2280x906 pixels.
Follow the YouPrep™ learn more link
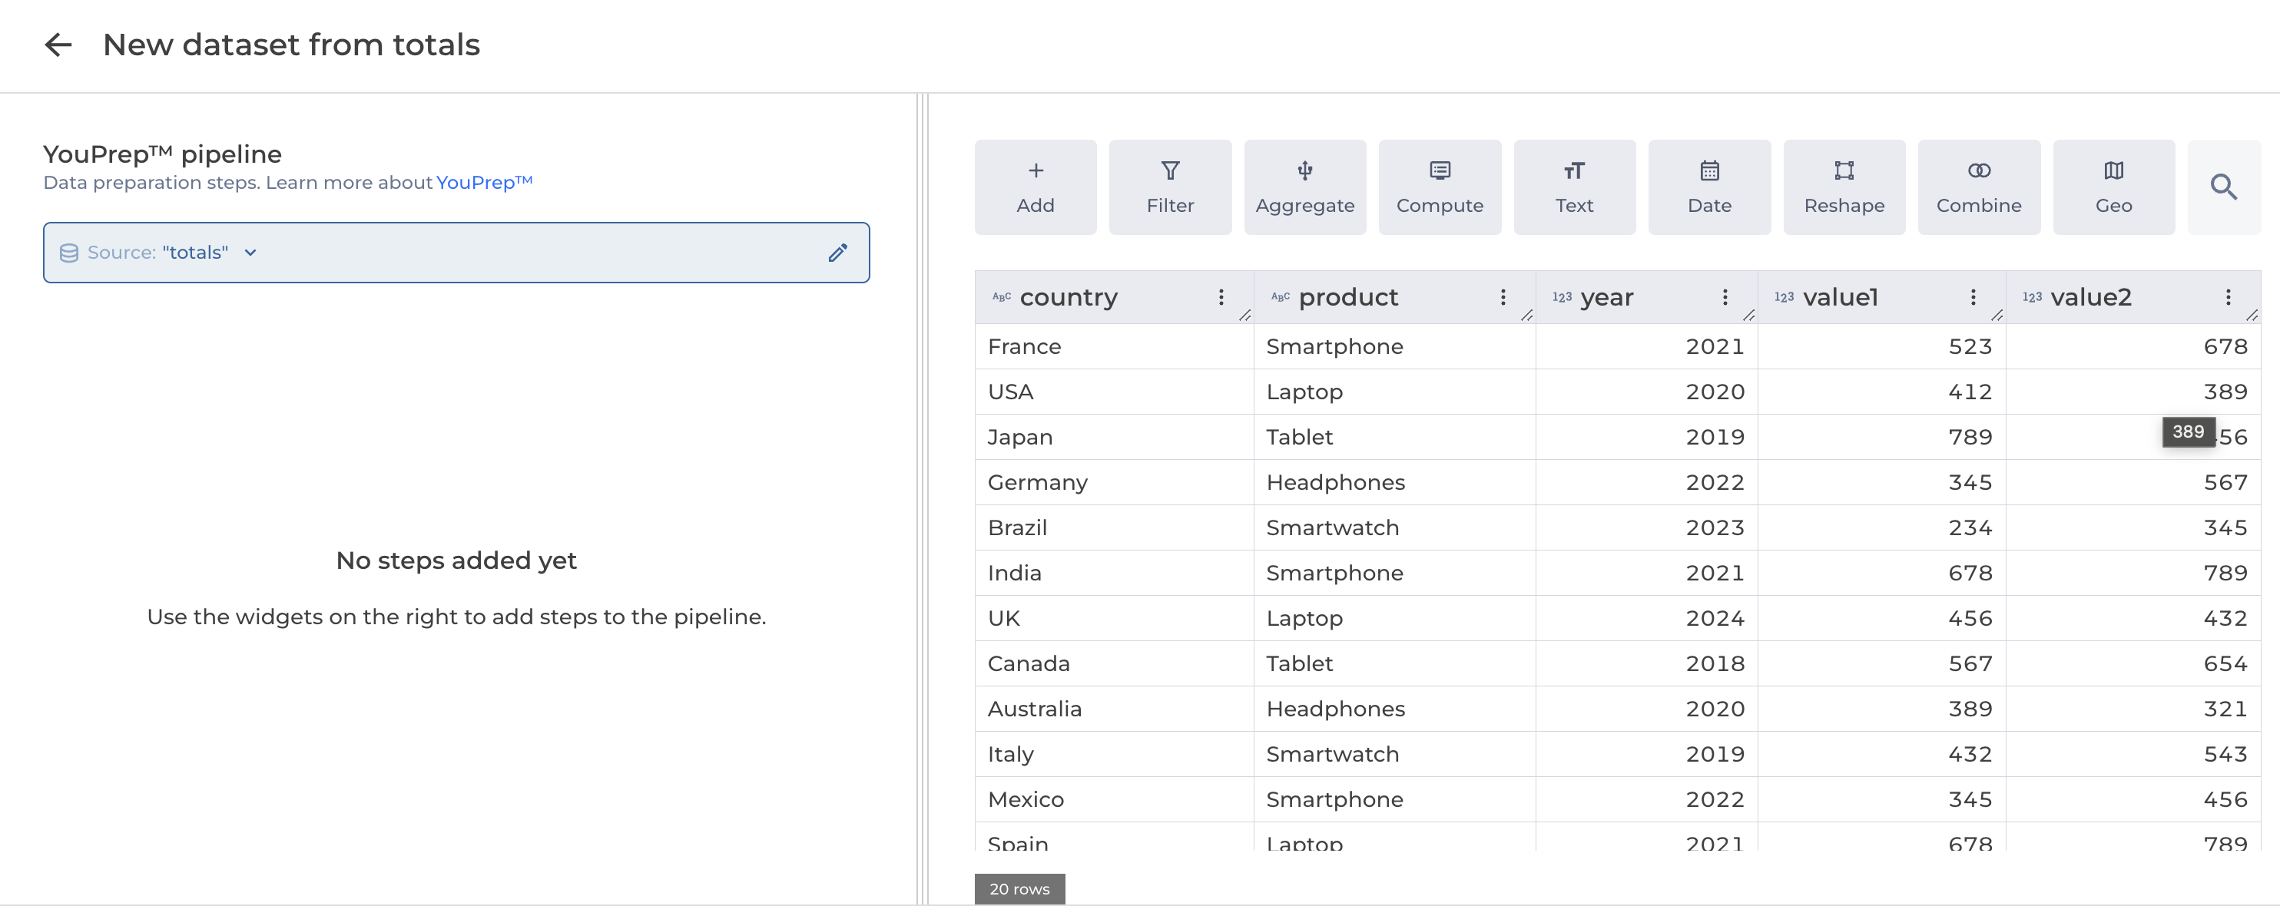483,182
